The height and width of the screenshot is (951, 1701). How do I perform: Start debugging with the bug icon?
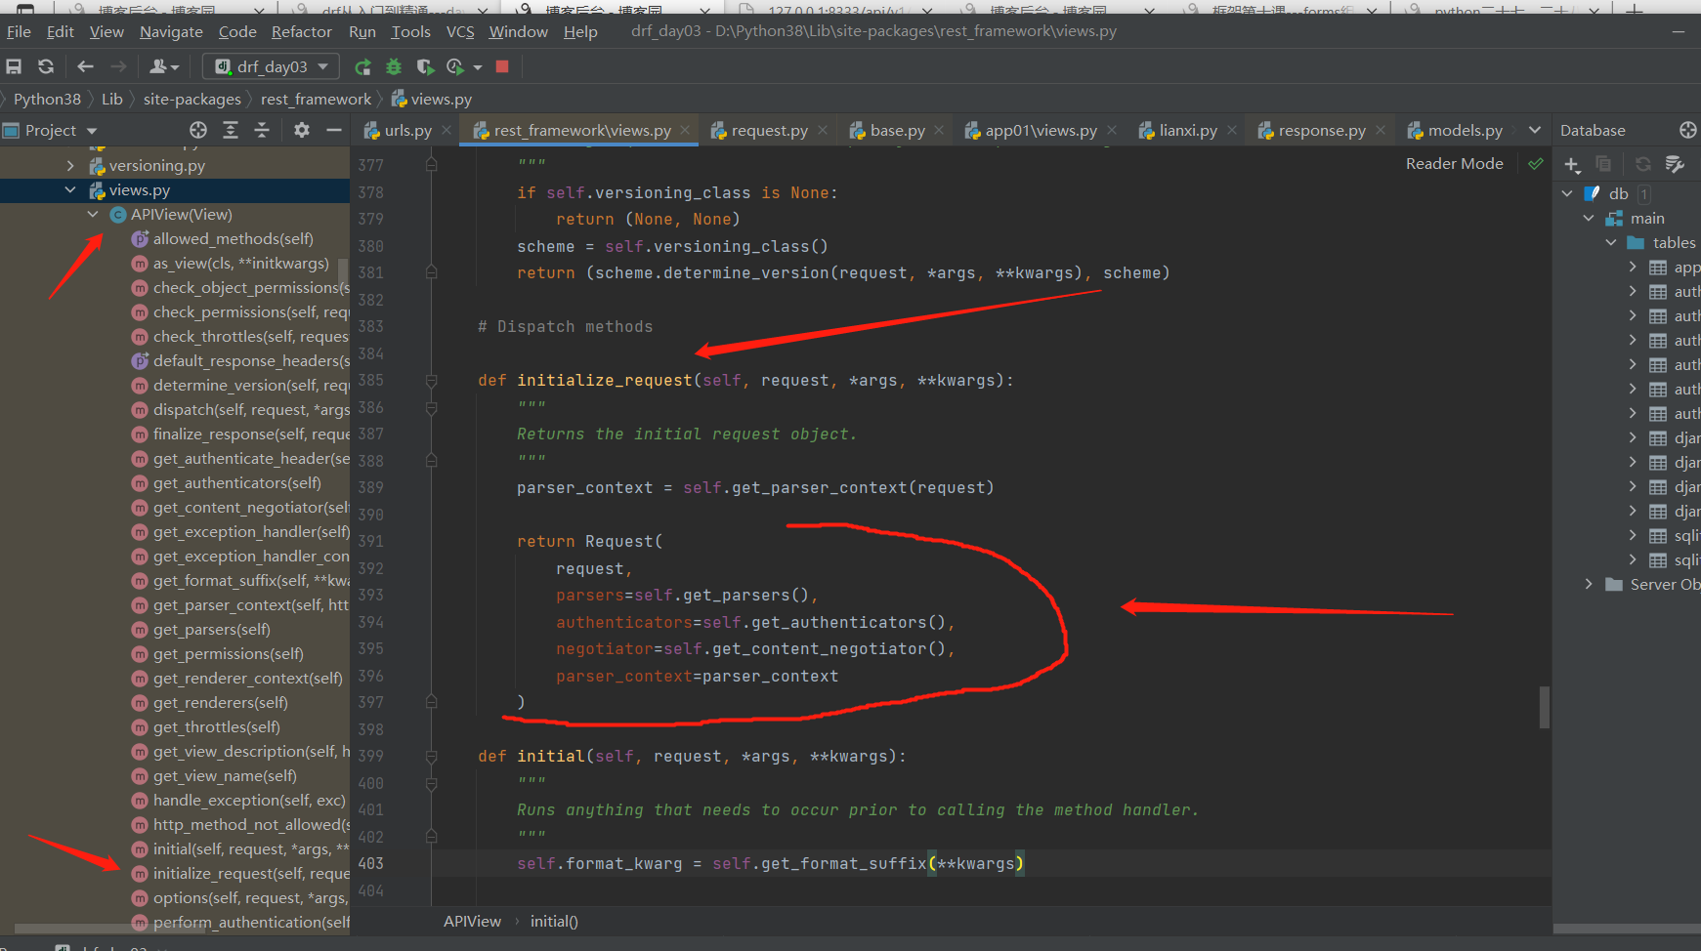394,66
